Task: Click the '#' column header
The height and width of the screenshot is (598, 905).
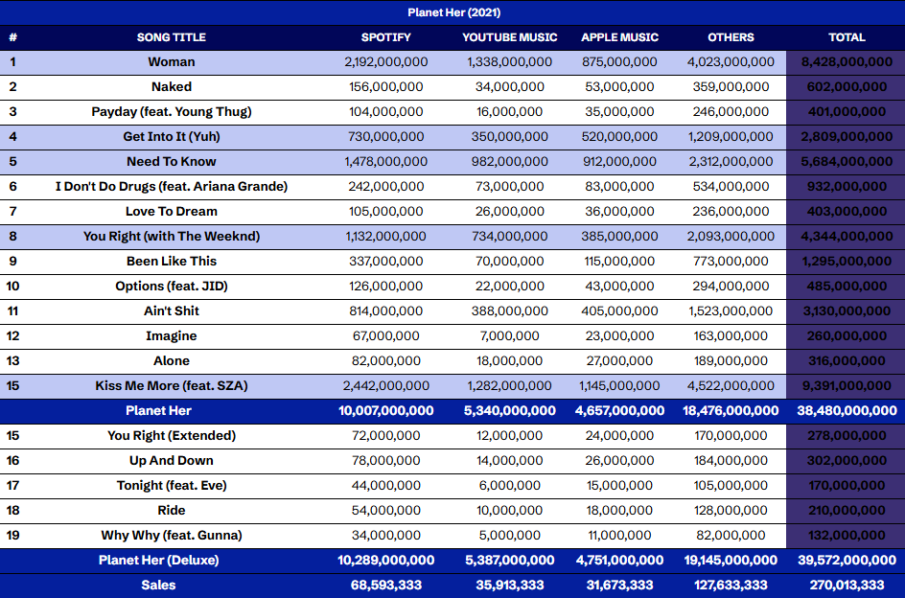Action: [x=12, y=37]
